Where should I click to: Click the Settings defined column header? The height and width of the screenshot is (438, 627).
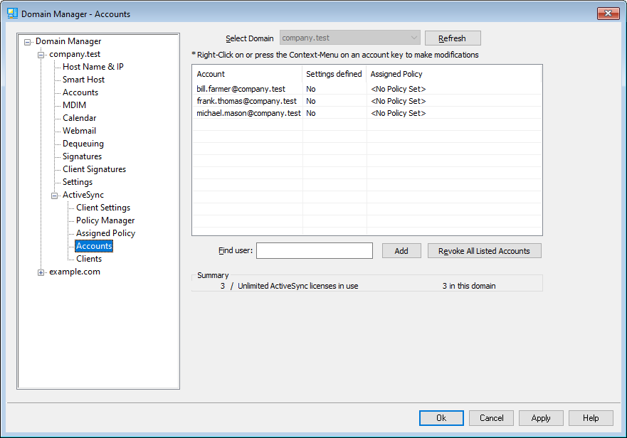[x=334, y=74]
